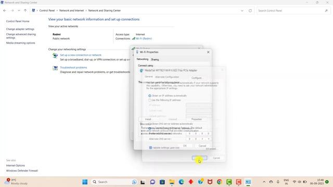Open the green Camtasia icon on taskbar
Viewport: 333px width, 187px height.
tap(229, 182)
